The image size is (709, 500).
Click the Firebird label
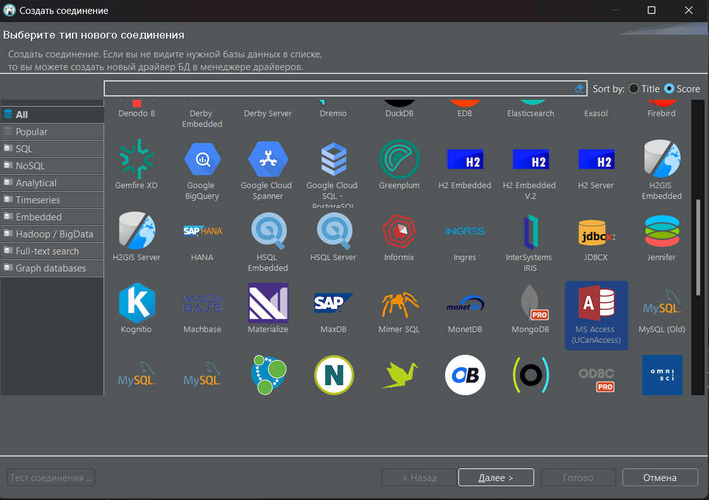tap(662, 114)
